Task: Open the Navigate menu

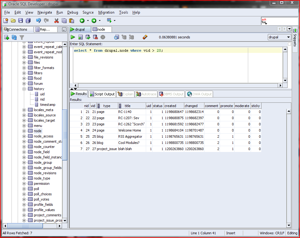Action: (x=45, y=12)
